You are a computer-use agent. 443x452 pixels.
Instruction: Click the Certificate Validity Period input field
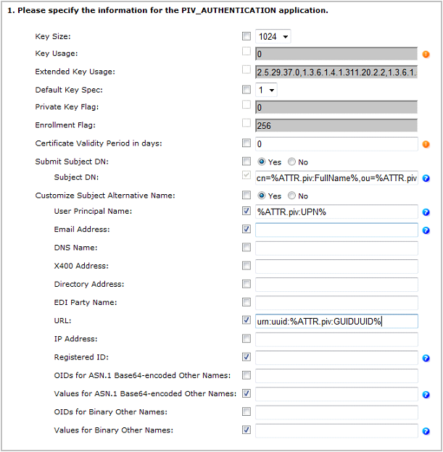(x=336, y=144)
